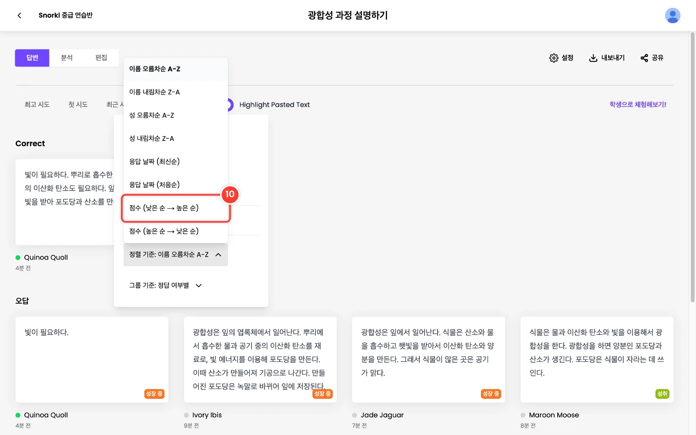Image resolution: width=696 pixels, height=435 pixels.
Task: Click the 성장 중 badge on Jade Jaguar card
Action: tap(491, 394)
